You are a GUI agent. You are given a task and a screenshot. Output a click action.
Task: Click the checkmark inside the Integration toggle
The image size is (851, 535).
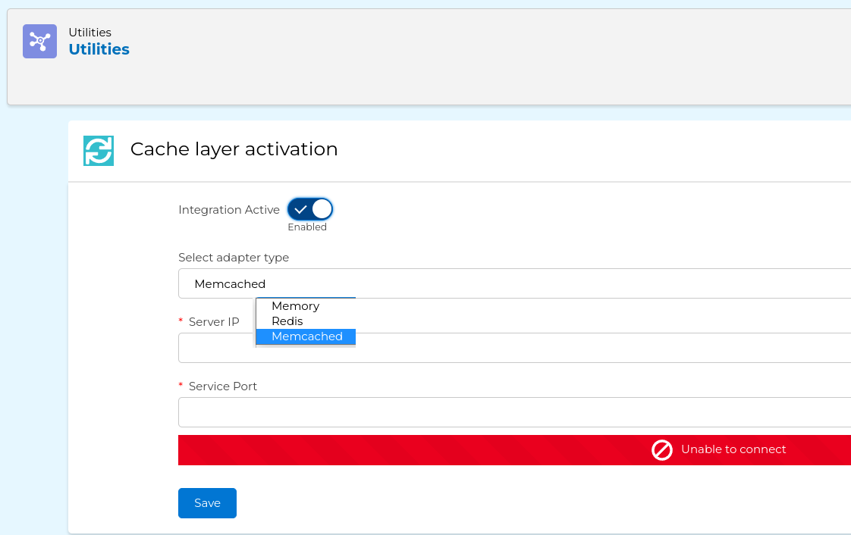tap(300, 209)
